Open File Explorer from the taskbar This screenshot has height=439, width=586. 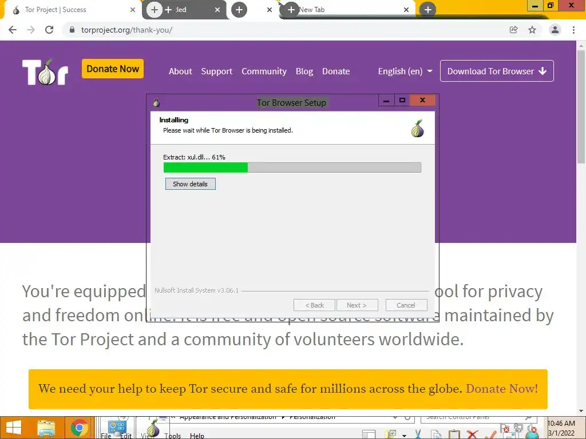coord(46,428)
